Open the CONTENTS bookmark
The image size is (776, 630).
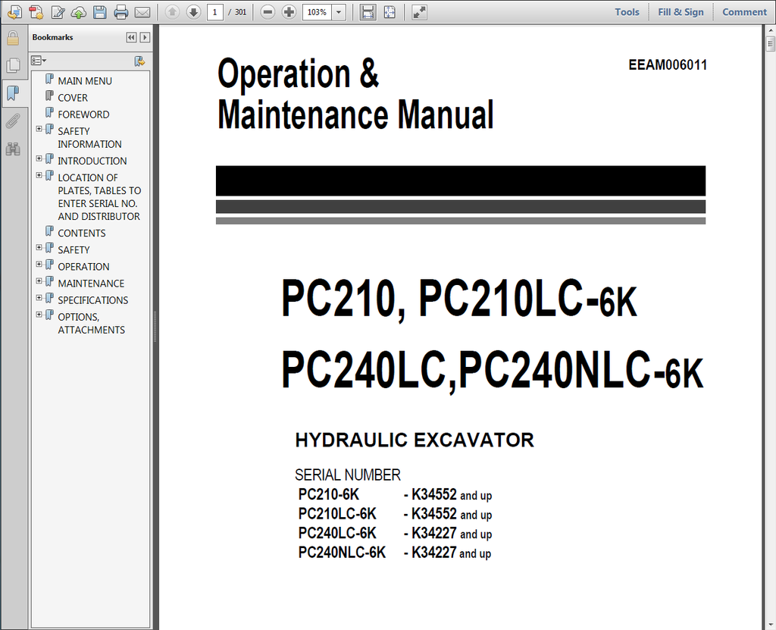tap(82, 233)
